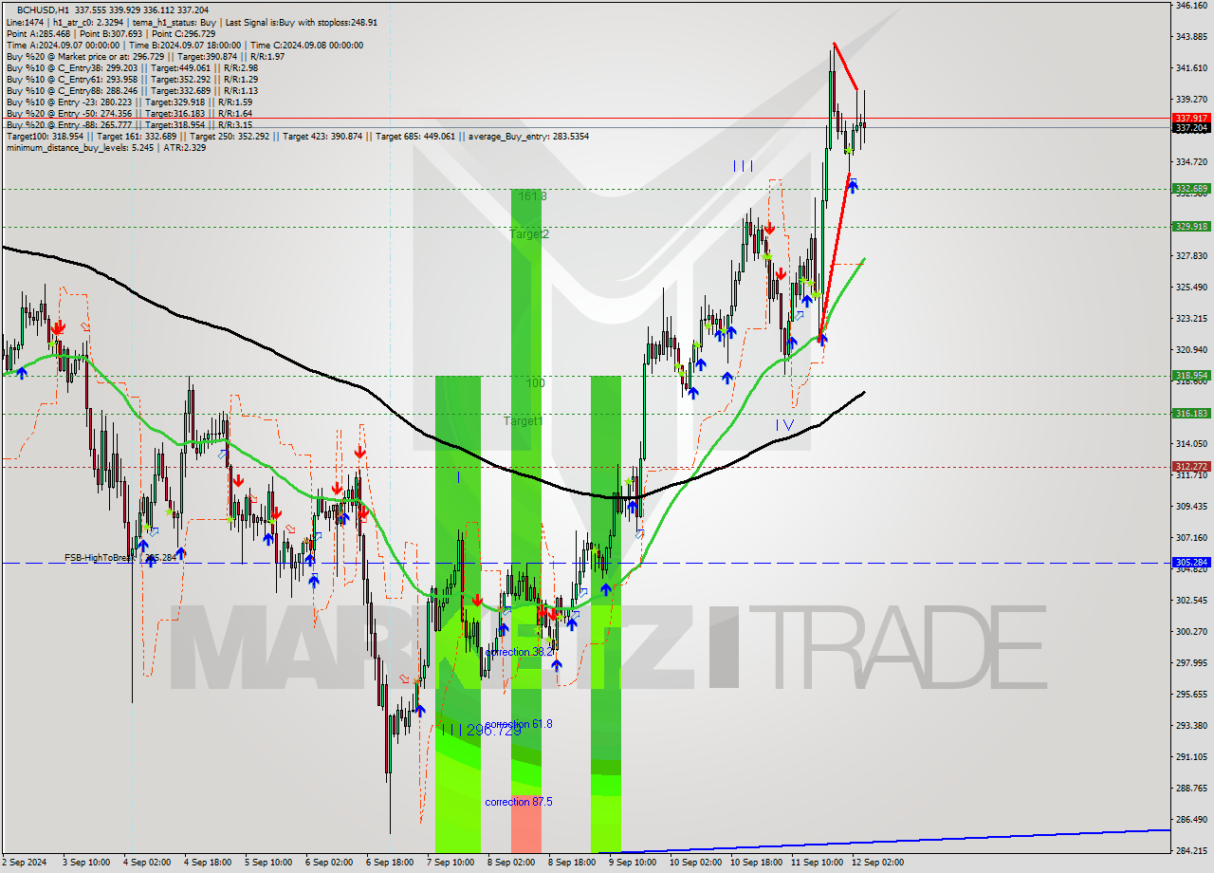
Task: Click the 346.160 price at axis top
Action: tap(1191, 6)
